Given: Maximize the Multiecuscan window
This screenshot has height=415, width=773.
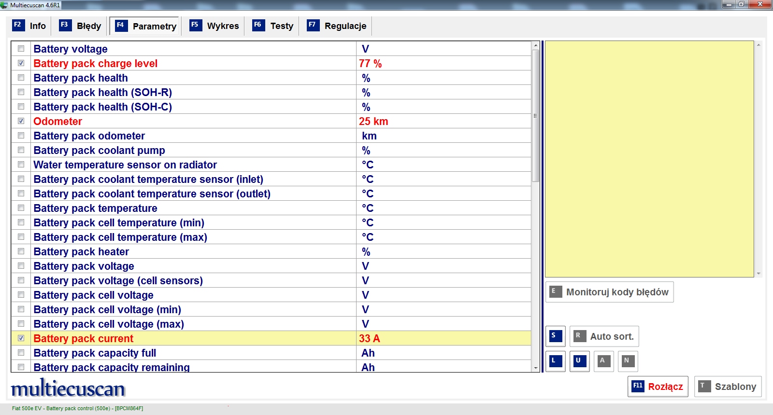Looking at the screenshot, I should 742,4.
